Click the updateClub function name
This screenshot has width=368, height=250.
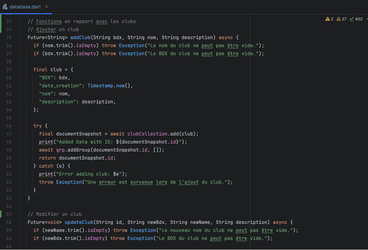(x=79, y=222)
